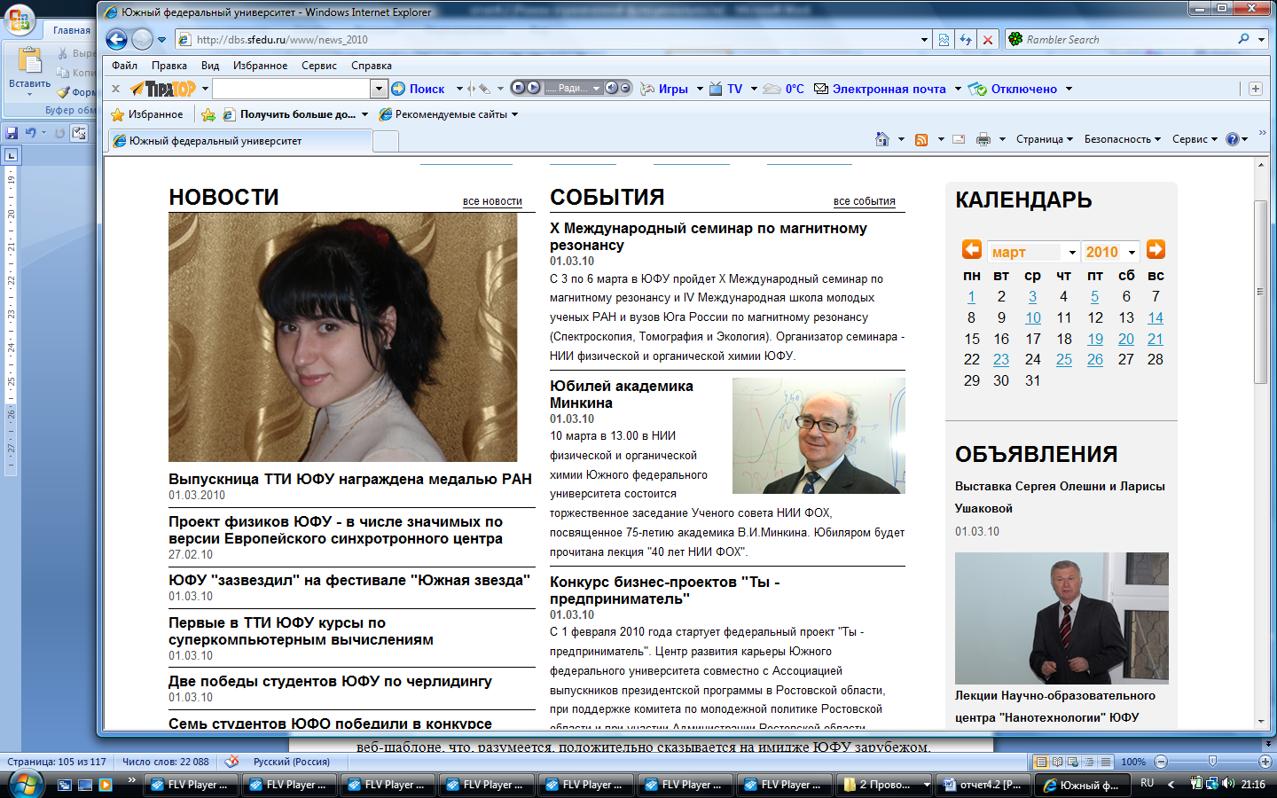Open the 2010 year combo box
This screenshot has width=1277, height=798.
click(1110, 252)
